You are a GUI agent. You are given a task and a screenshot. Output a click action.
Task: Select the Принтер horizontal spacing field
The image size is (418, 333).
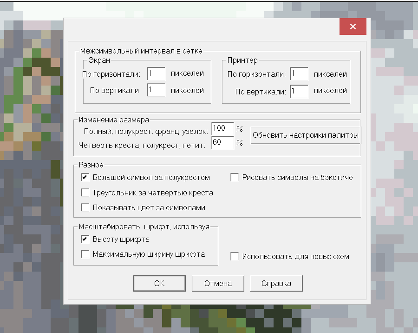(299, 74)
